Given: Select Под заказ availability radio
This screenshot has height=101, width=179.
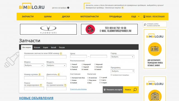Looking at the screenshot, I should tap(88, 80).
